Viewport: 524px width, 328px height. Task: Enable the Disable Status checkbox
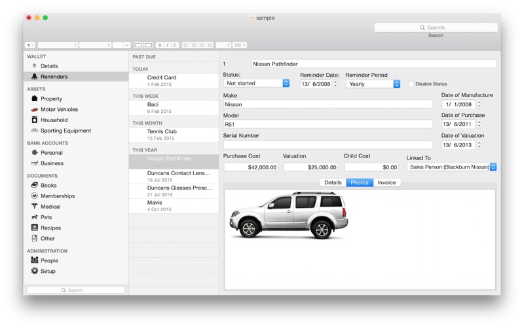[x=411, y=84]
